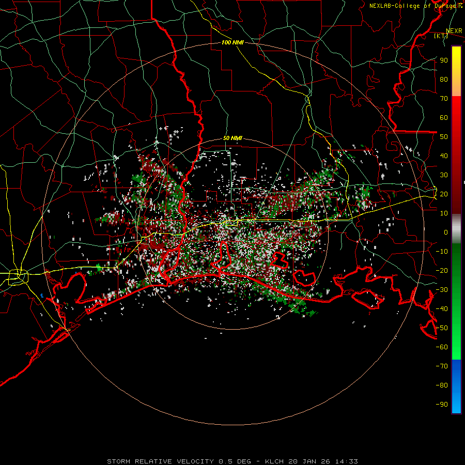Click the 80 value on velocity scale
465x465 pixels.
pos(444,80)
